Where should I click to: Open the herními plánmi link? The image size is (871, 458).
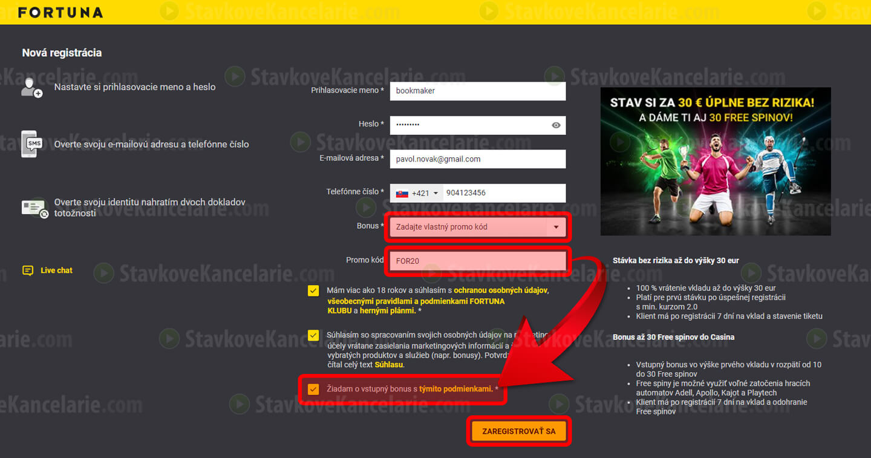click(388, 310)
